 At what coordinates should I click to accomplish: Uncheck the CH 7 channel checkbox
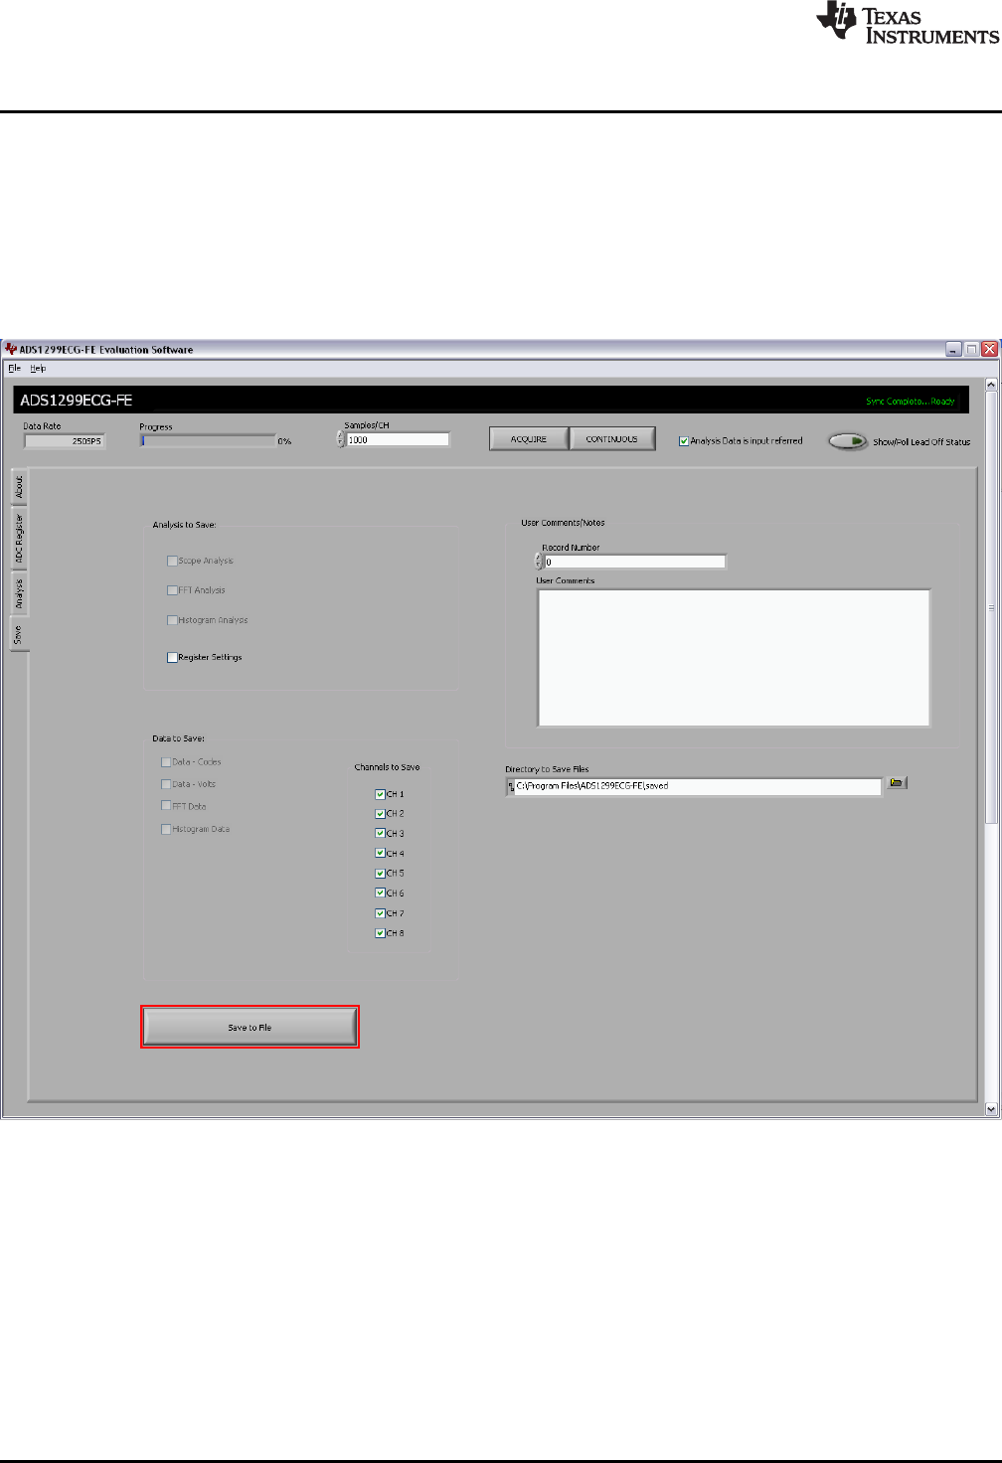(380, 913)
